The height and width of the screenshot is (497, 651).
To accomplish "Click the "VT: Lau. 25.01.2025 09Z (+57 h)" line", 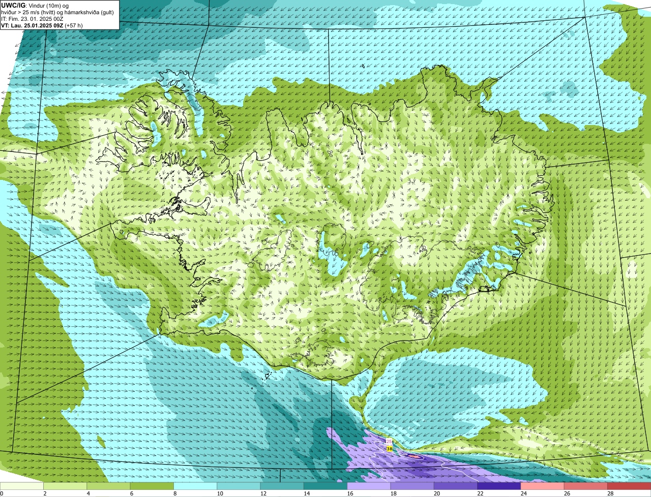I will (42, 25).
